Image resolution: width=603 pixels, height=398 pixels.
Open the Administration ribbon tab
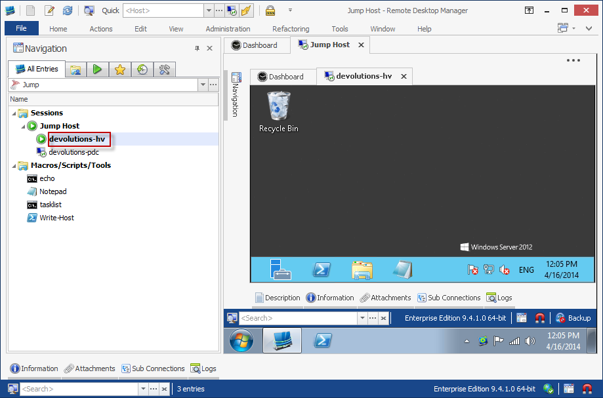pos(228,29)
